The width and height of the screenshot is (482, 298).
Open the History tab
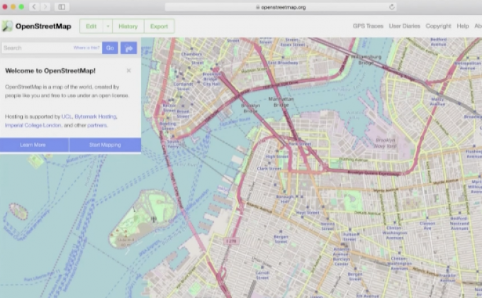(x=128, y=26)
